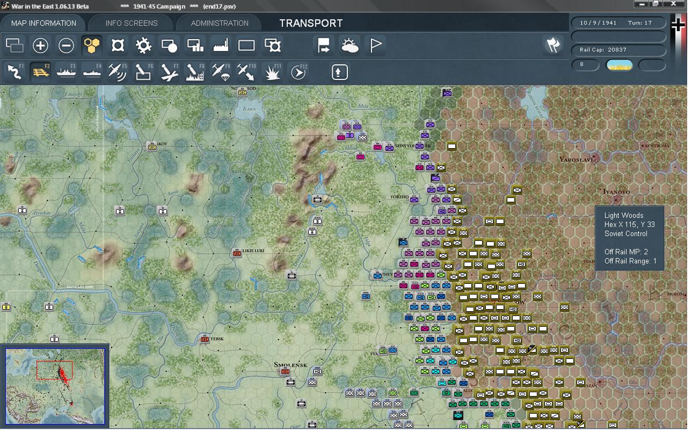
Task: Select the F3 warship naval mode
Action: [x=66, y=71]
